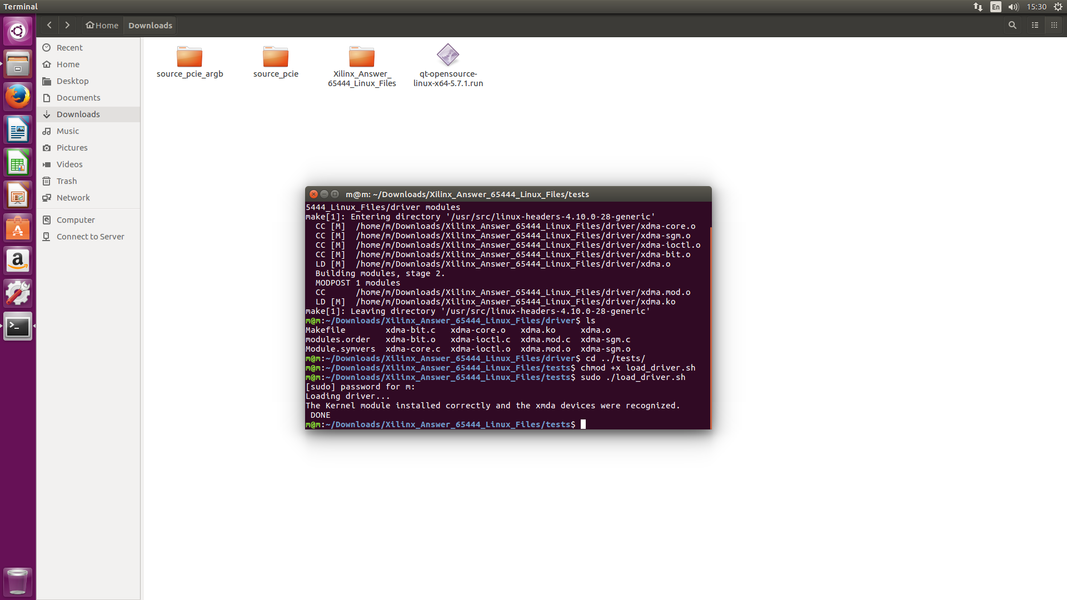Switch to Terminal from the launcher
This screenshot has width=1067, height=600.
pos(18,327)
